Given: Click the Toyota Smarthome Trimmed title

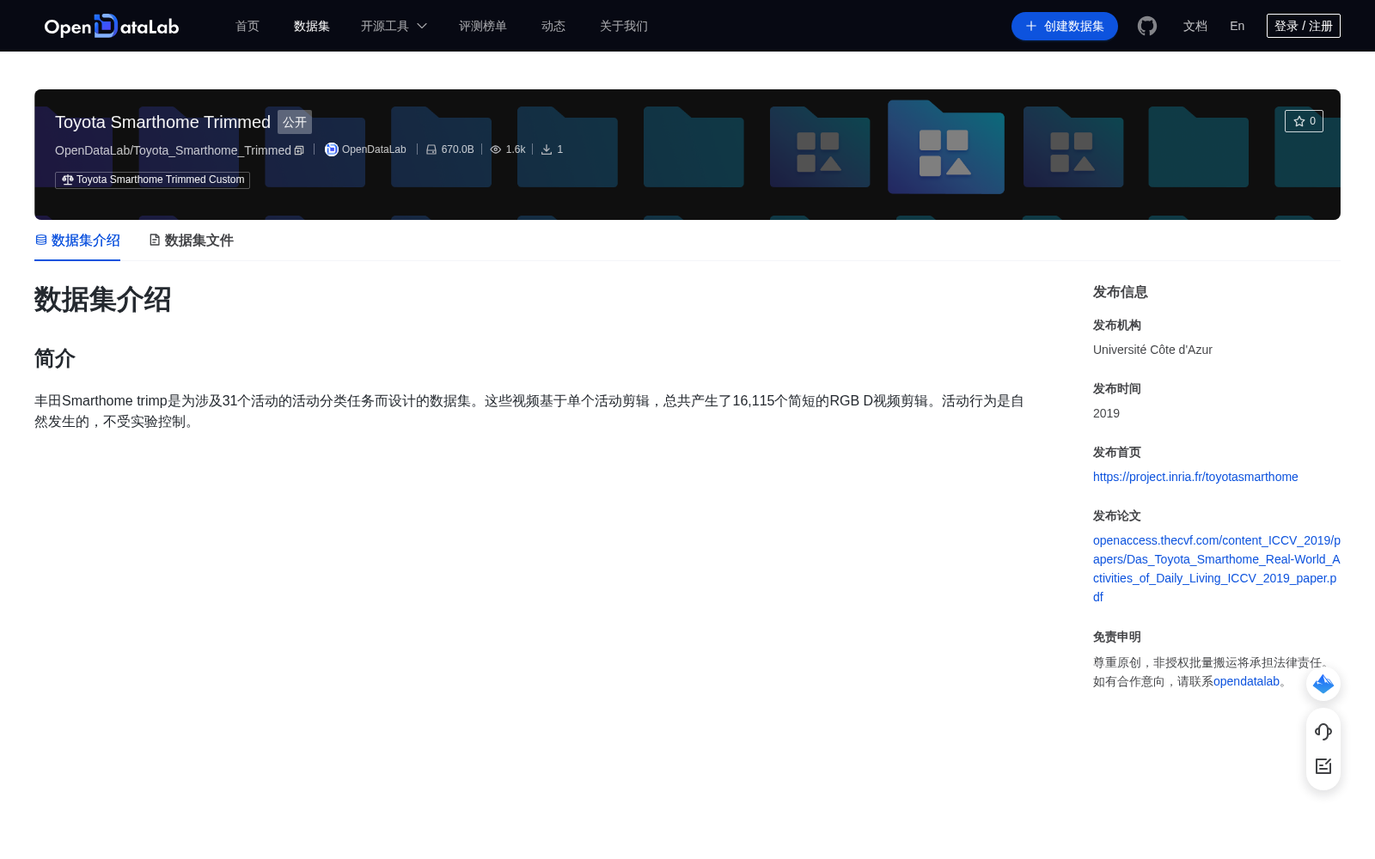Looking at the screenshot, I should click(162, 122).
